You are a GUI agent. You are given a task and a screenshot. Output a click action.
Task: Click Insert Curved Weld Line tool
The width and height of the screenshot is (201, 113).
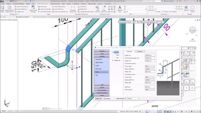click(60, 12)
